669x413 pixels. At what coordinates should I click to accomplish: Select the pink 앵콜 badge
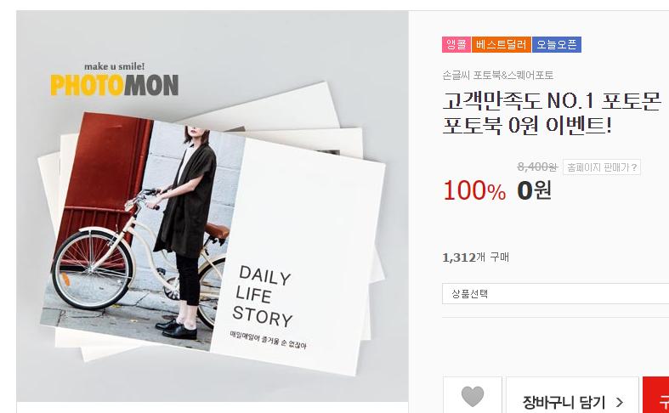[x=456, y=44]
